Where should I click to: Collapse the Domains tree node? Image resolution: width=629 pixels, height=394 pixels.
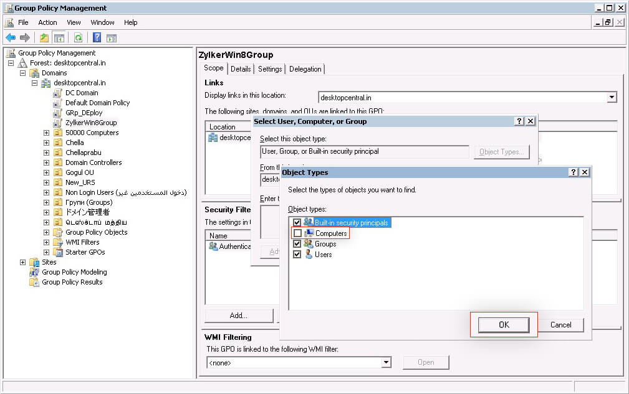(23, 73)
